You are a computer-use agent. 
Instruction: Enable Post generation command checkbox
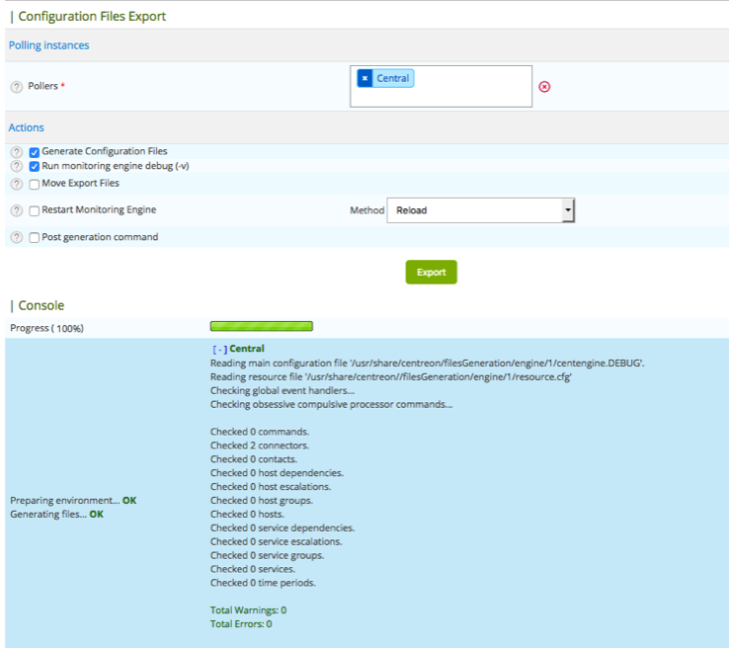tap(35, 238)
